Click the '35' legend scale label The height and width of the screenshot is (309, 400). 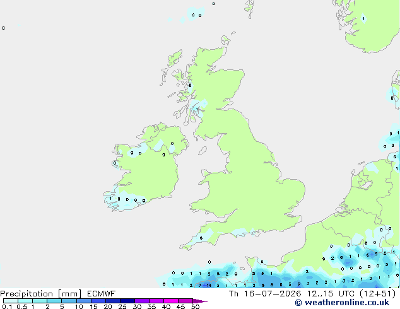pos(151,306)
